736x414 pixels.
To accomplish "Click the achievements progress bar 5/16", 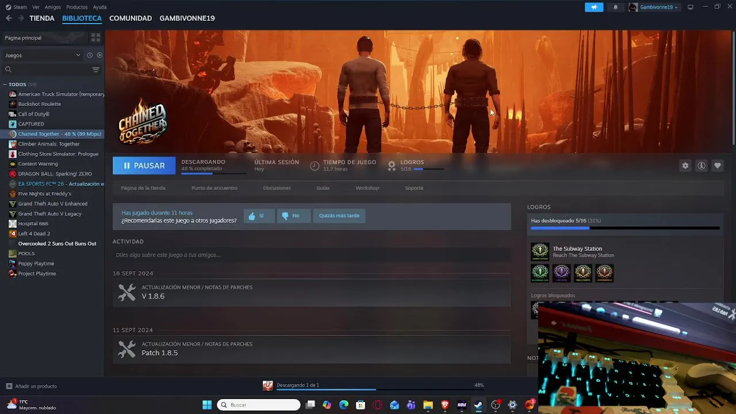I will [x=625, y=228].
